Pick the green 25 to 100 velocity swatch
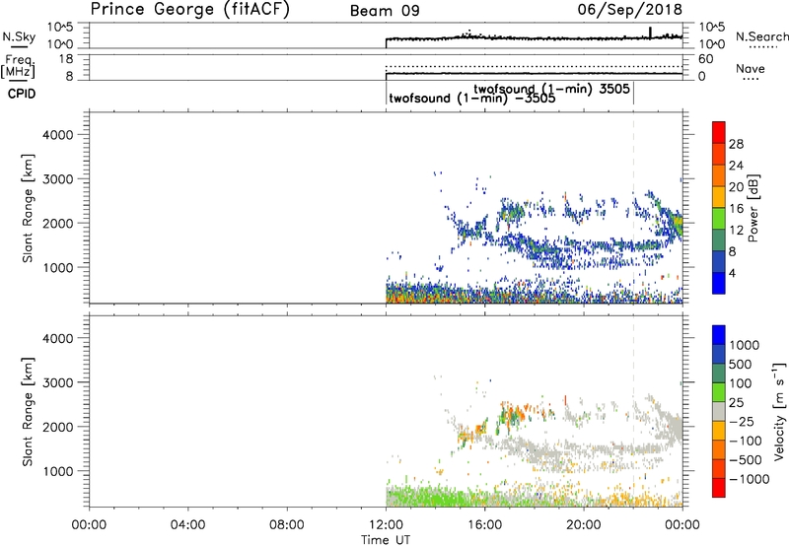The height and width of the screenshot is (546, 789). coord(719,392)
